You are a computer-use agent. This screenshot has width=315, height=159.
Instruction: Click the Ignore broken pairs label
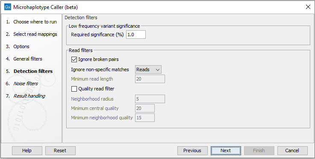[98, 60]
